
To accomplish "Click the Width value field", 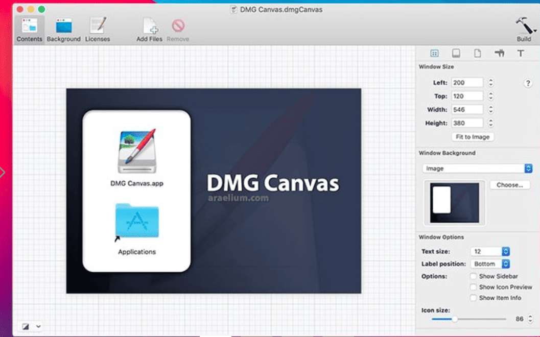I will point(467,109).
